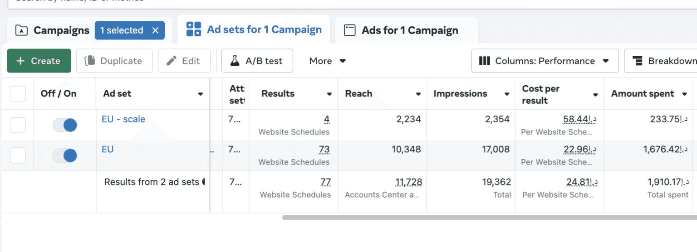Click the info icon beside Results from 2 ad sets
697x252 pixels.
tap(203, 182)
